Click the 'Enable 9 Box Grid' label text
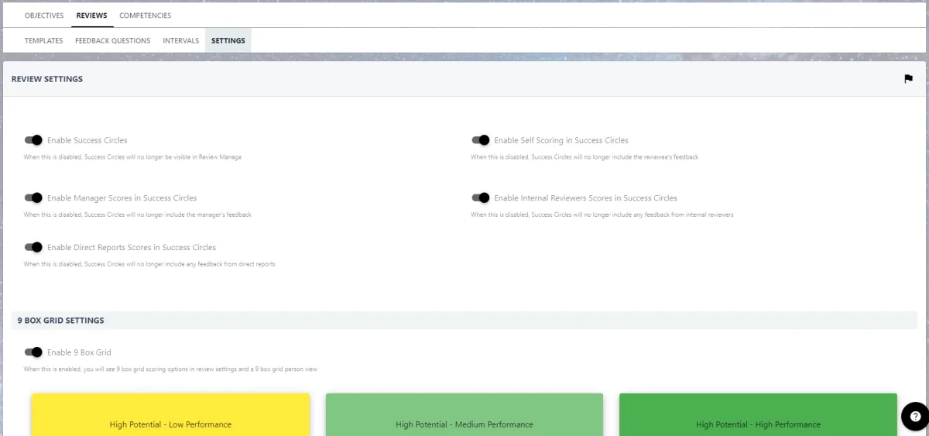 [x=79, y=352]
